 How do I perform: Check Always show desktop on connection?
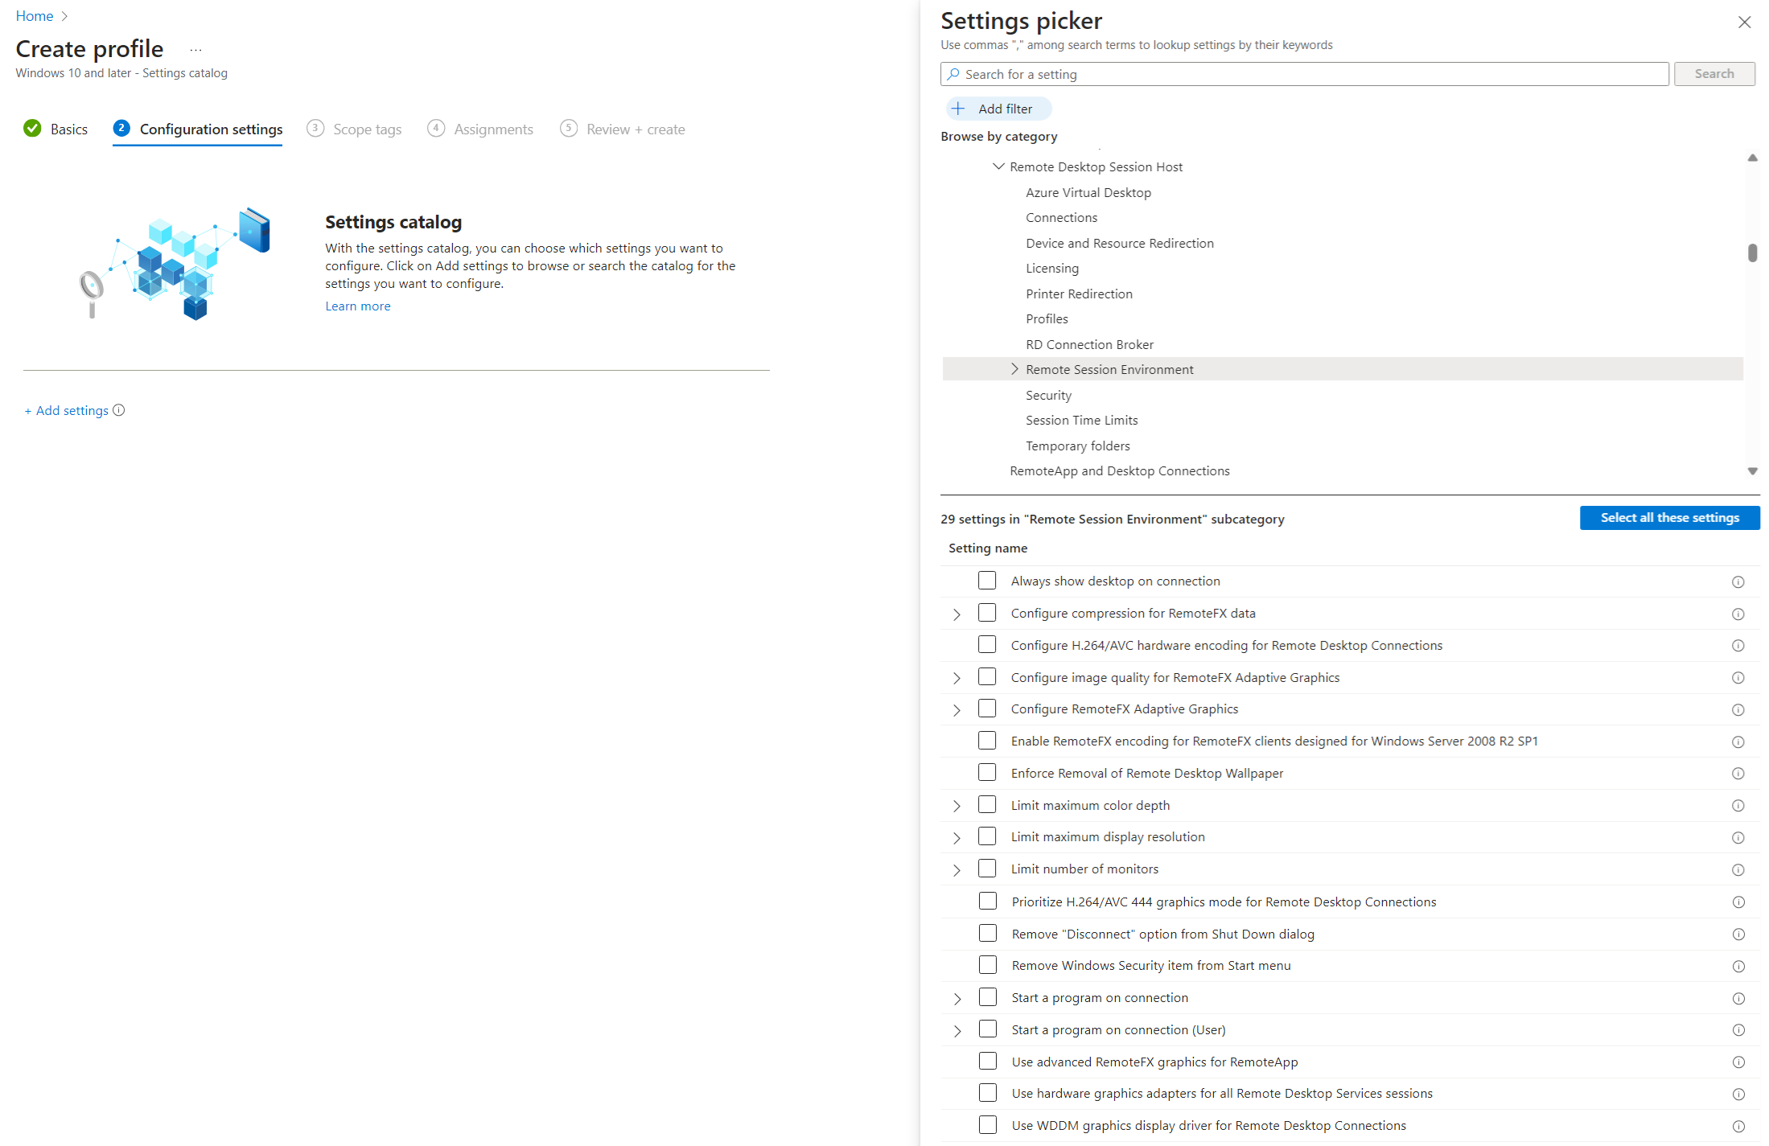click(x=987, y=581)
